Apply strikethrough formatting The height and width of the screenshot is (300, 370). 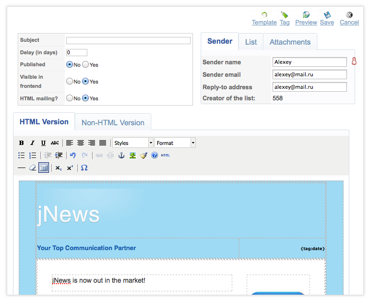pyautogui.click(x=55, y=143)
